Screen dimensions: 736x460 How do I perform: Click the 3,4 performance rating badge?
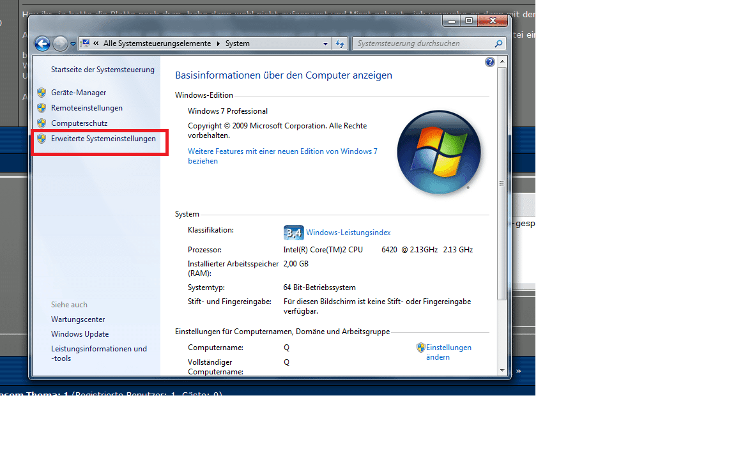coord(293,233)
